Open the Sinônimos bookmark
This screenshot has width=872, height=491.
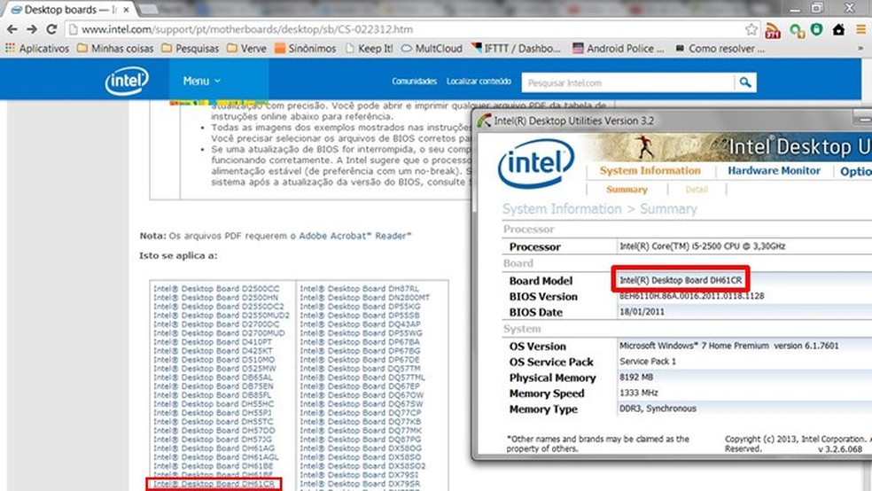[x=306, y=49]
